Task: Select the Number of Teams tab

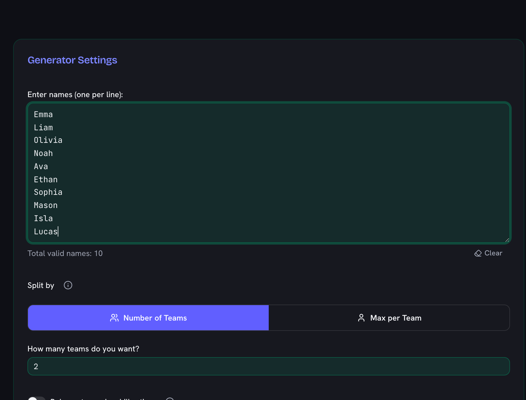Action: click(x=148, y=318)
